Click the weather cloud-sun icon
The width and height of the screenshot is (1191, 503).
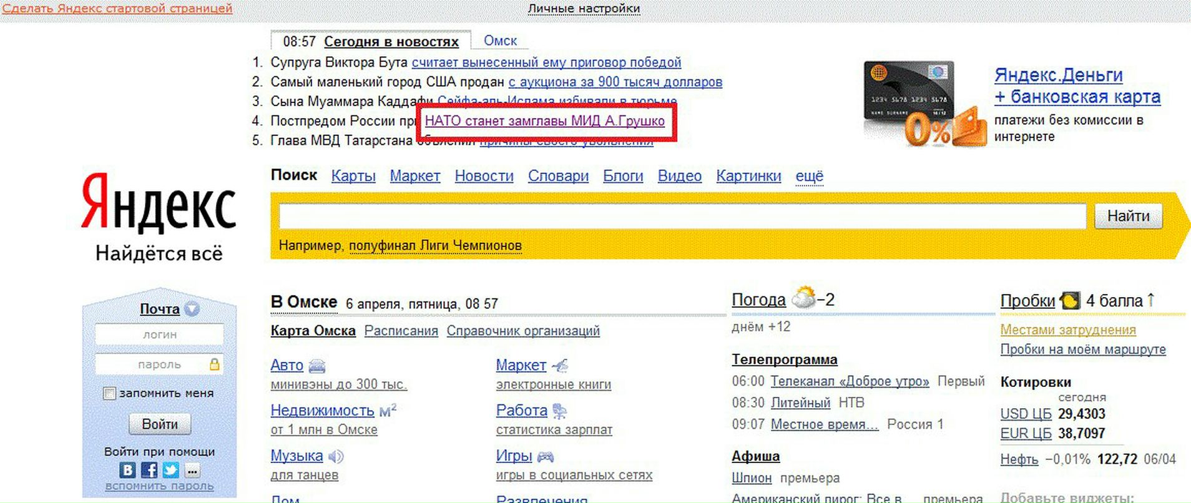tap(803, 298)
